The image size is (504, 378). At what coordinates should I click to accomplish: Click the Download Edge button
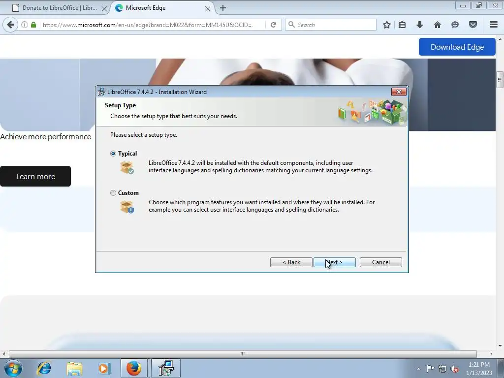click(x=457, y=47)
